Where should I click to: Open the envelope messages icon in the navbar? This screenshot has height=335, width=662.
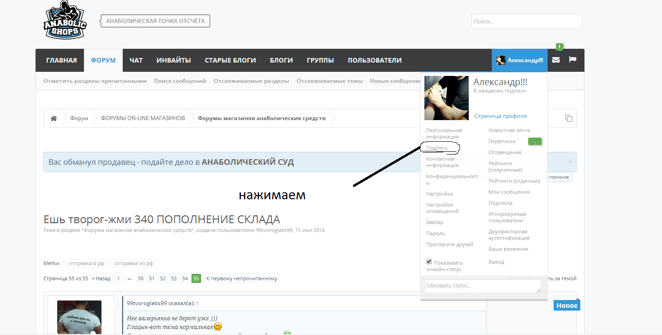click(555, 60)
